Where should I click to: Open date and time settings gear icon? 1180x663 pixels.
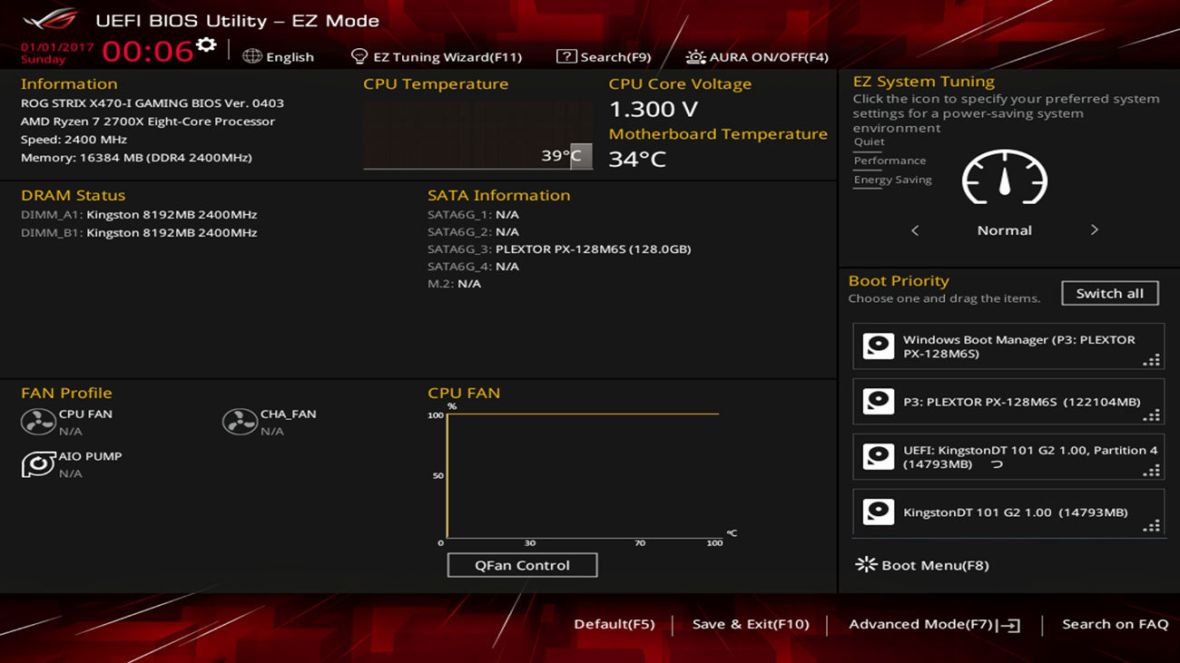point(207,44)
